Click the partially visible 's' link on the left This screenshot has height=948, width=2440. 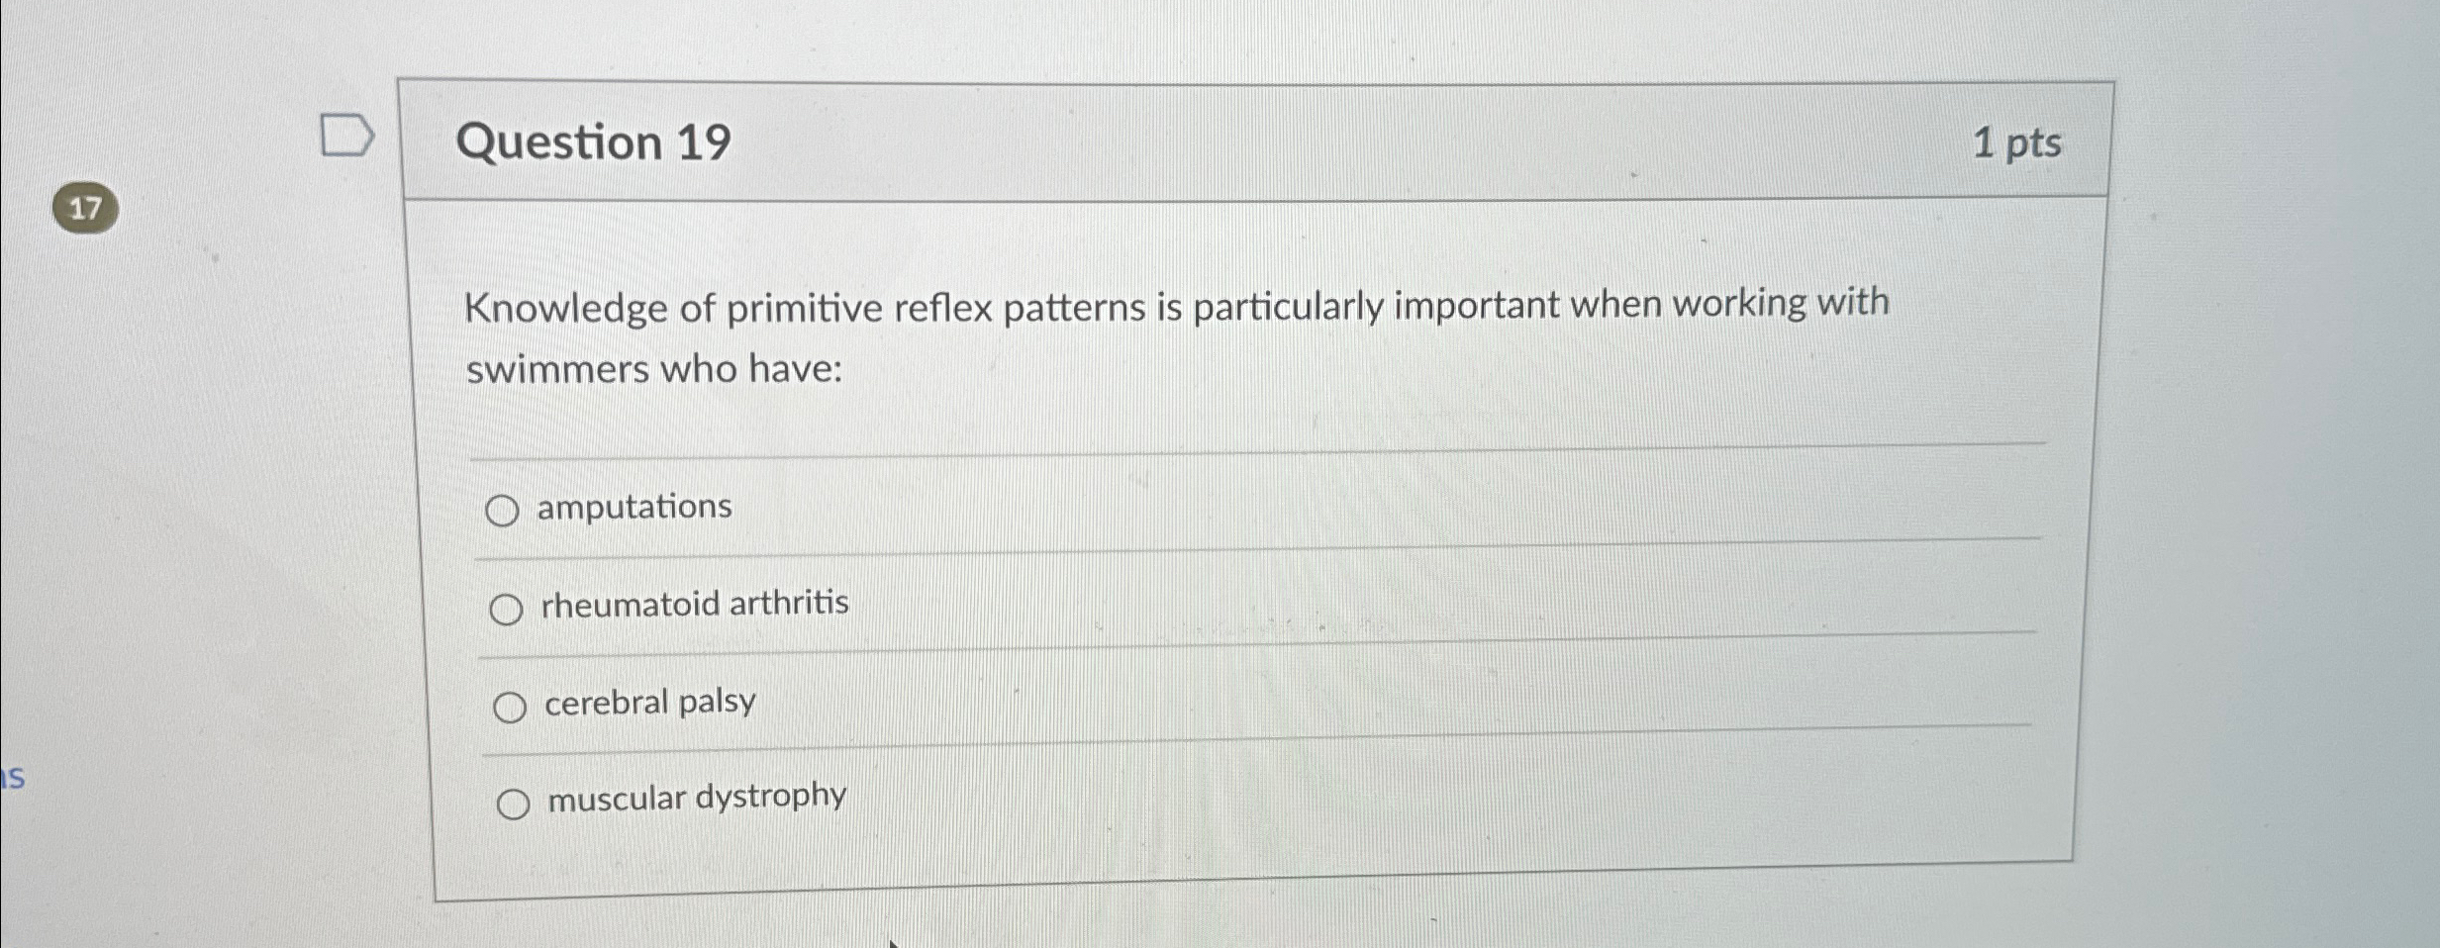coord(11,781)
